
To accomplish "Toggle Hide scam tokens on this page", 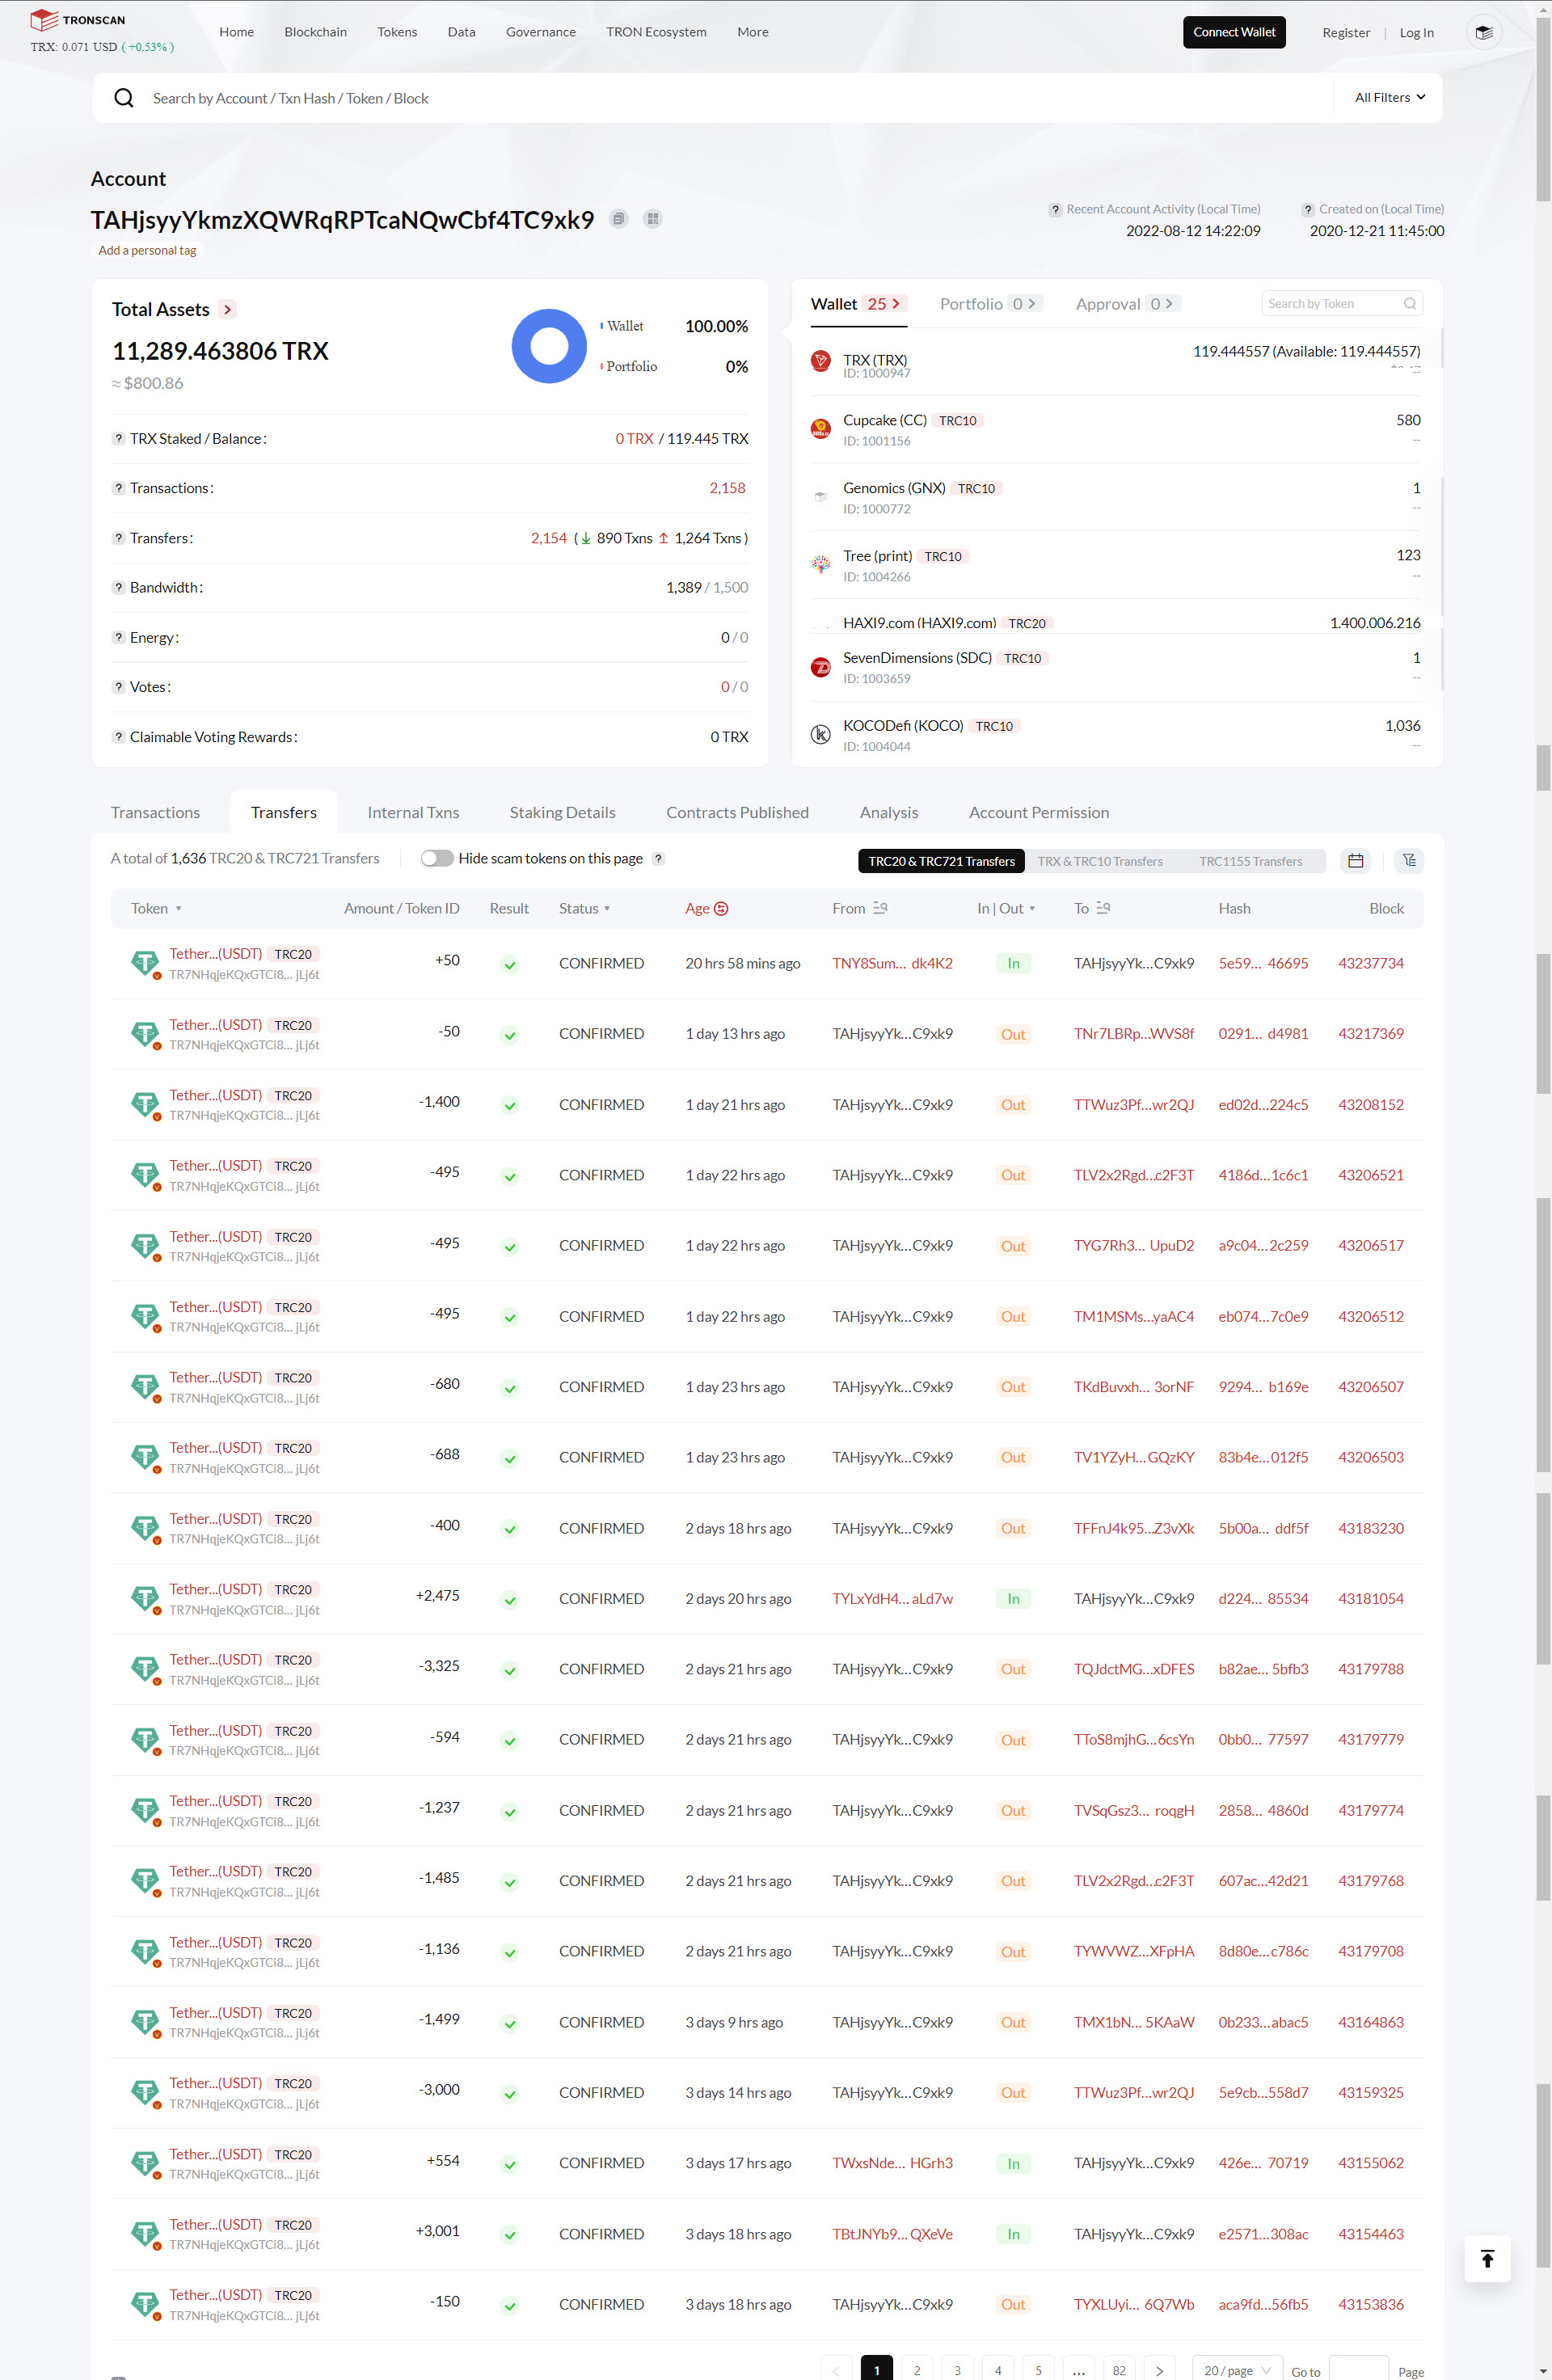I will 437,858.
